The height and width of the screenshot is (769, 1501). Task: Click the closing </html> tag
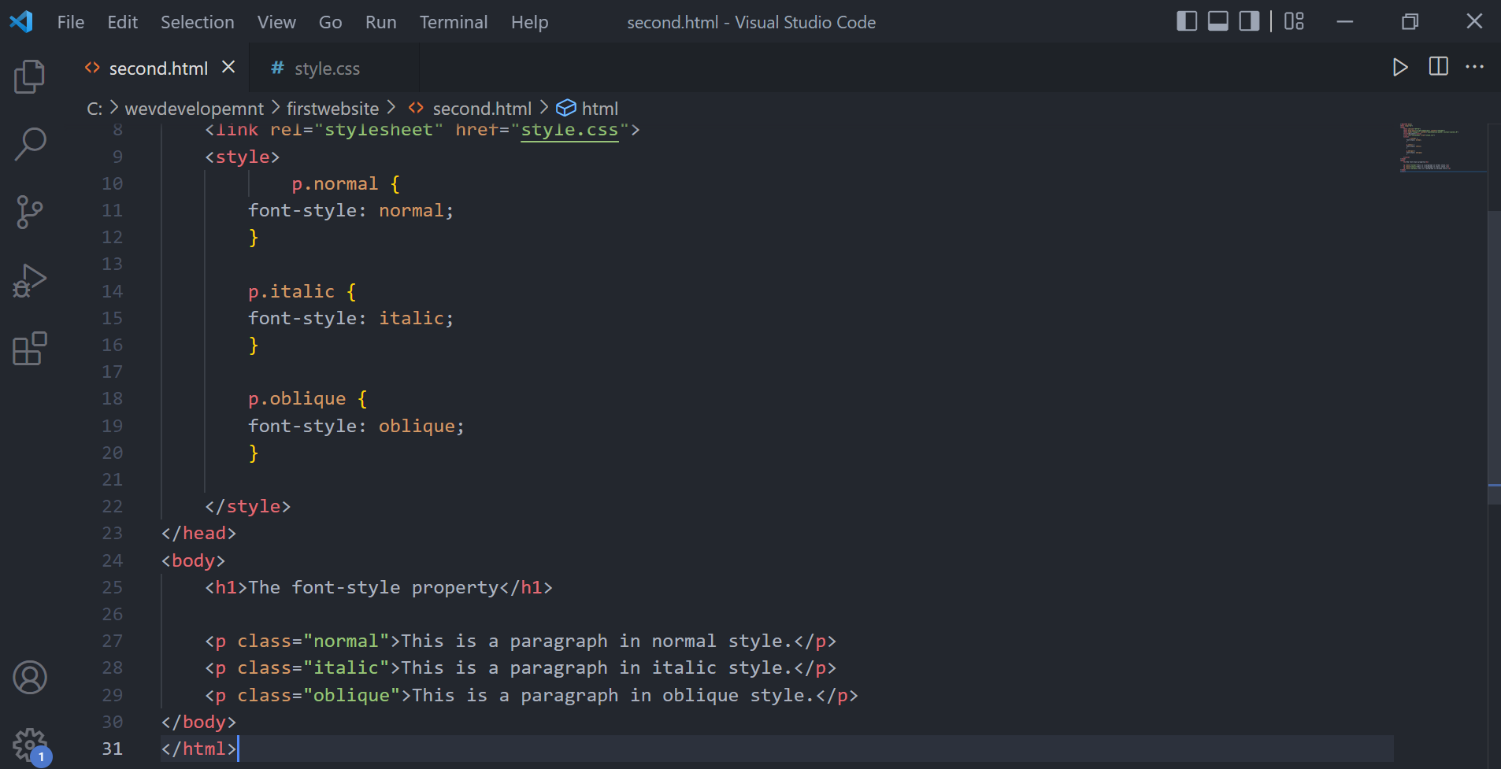[198, 749]
